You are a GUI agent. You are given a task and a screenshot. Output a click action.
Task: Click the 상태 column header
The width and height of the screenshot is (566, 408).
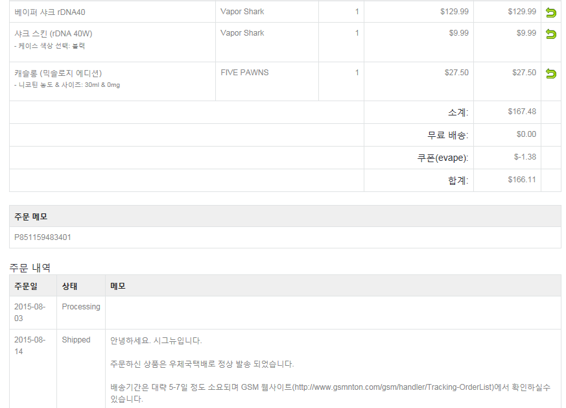pyautogui.click(x=69, y=286)
